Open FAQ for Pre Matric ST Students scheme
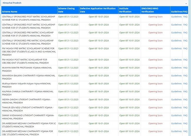Screen dimensions: 191x136 185,33
